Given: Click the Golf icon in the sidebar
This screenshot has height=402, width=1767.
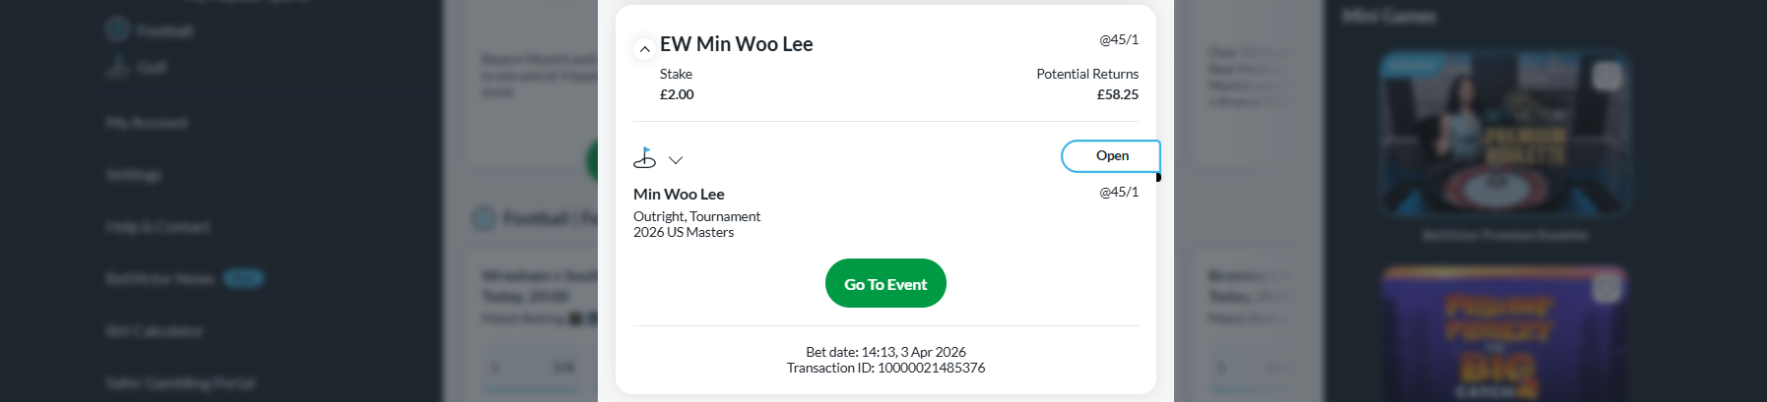Looking at the screenshot, I should tap(117, 67).
